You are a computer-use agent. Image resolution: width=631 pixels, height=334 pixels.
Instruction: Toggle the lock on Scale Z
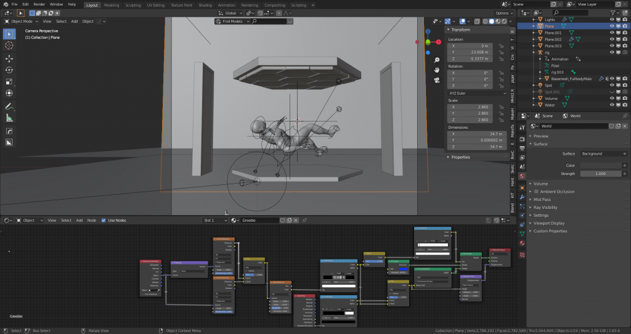pos(501,120)
